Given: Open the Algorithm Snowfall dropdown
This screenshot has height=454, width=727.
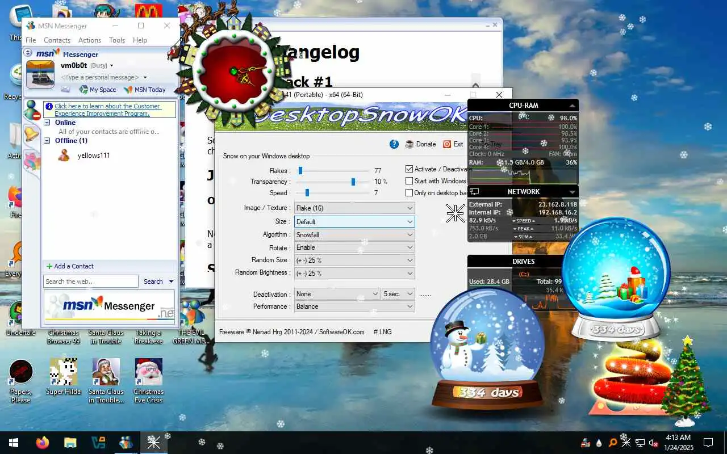Looking at the screenshot, I should [x=354, y=235].
